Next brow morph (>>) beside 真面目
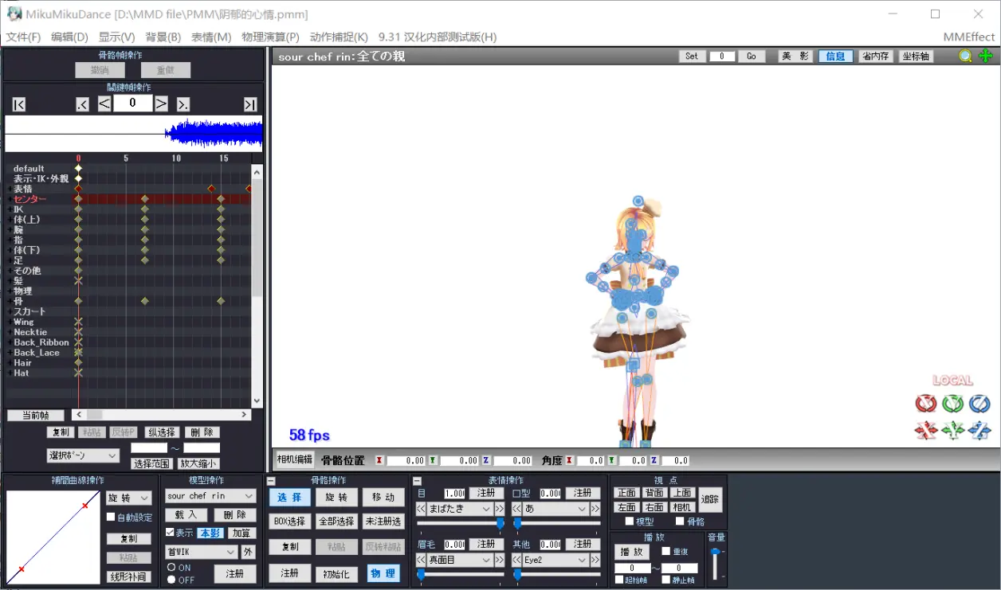This screenshot has width=1001, height=590. 499,560
